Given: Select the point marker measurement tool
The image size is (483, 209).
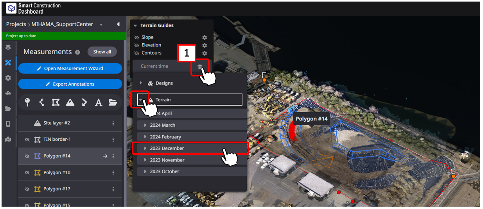Looking at the screenshot, I should (27, 102).
